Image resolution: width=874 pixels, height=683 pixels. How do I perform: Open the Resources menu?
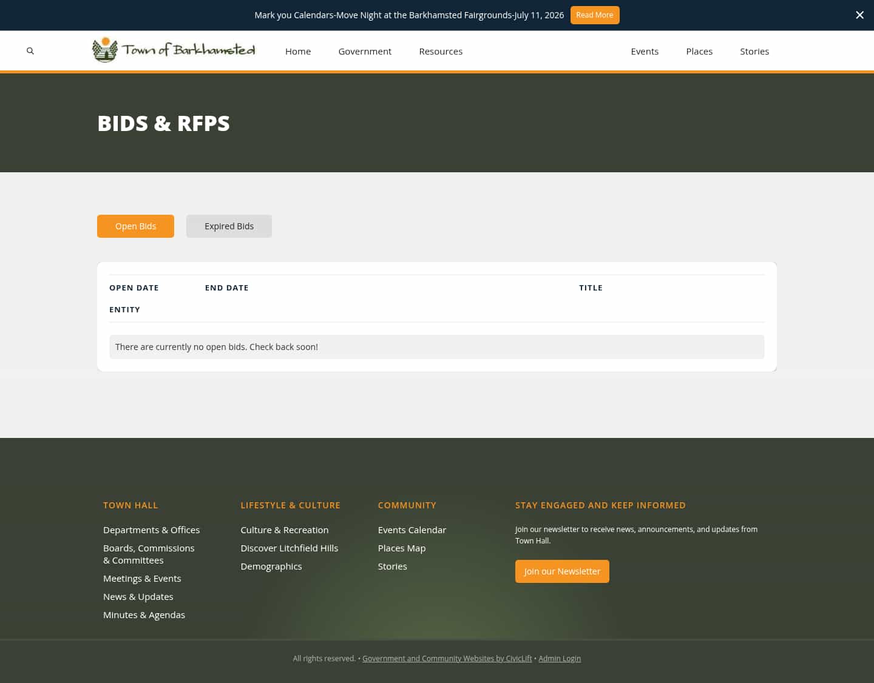pyautogui.click(x=441, y=52)
